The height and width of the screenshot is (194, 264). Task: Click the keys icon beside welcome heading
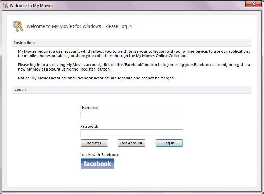(18, 26)
